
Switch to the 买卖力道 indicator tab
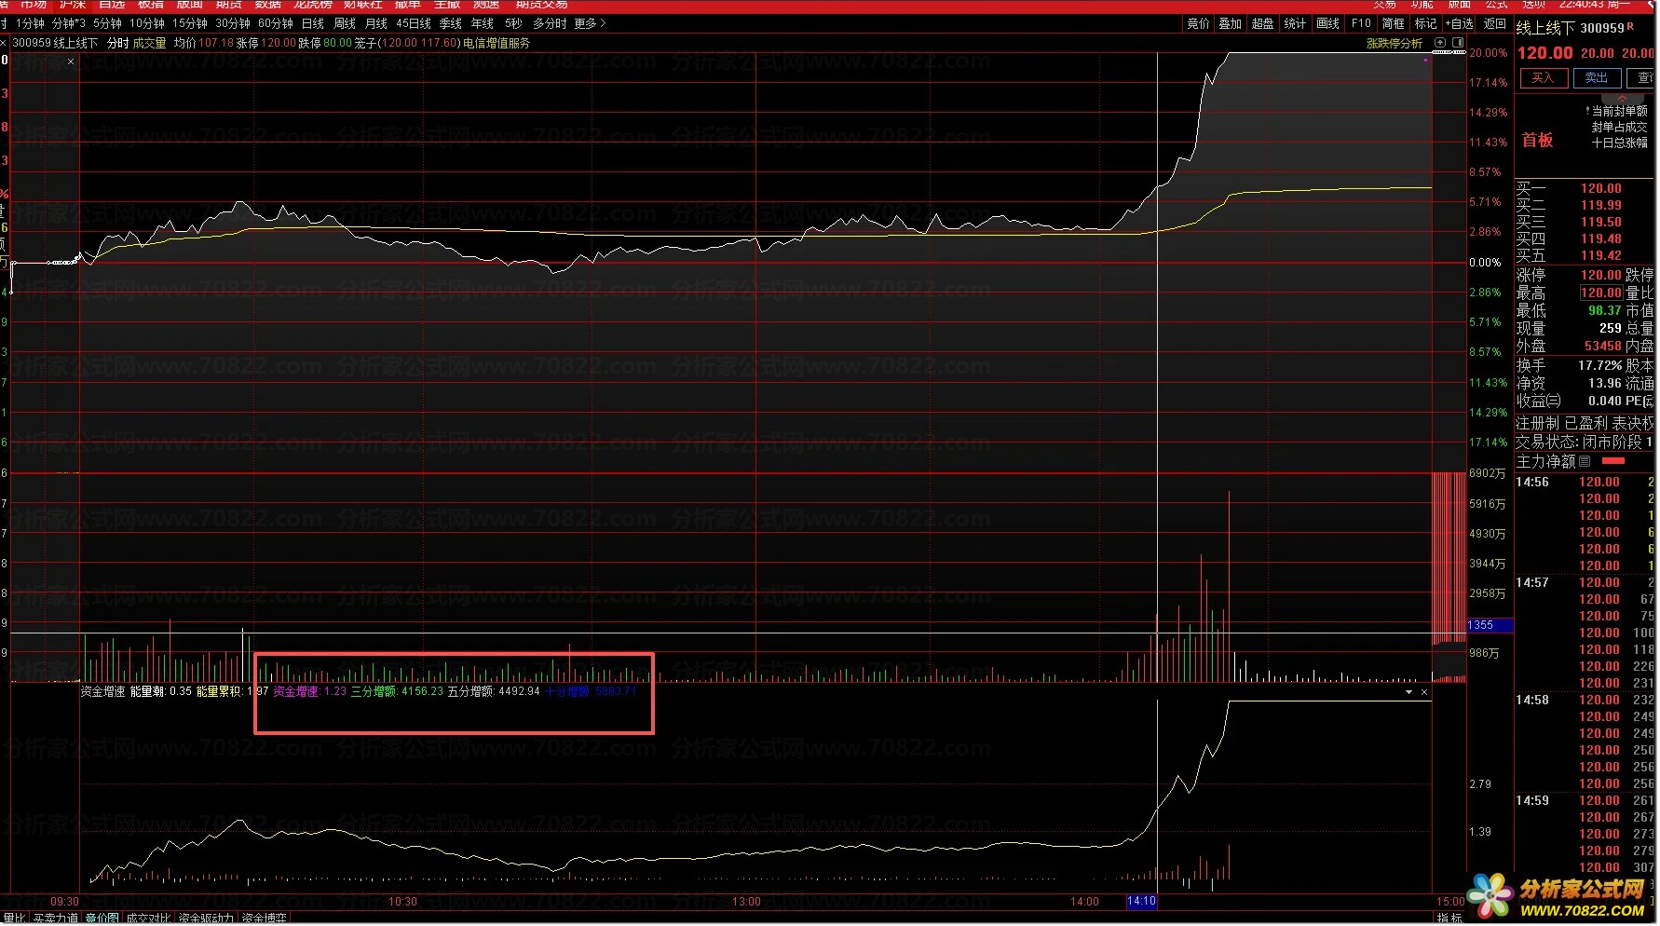pos(56,919)
